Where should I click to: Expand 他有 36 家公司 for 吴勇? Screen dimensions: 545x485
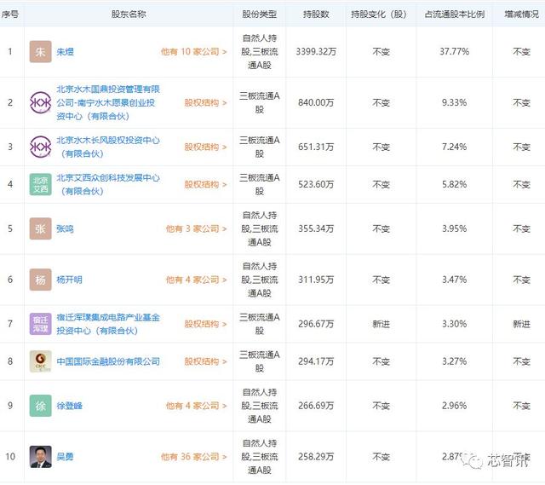[x=193, y=457]
